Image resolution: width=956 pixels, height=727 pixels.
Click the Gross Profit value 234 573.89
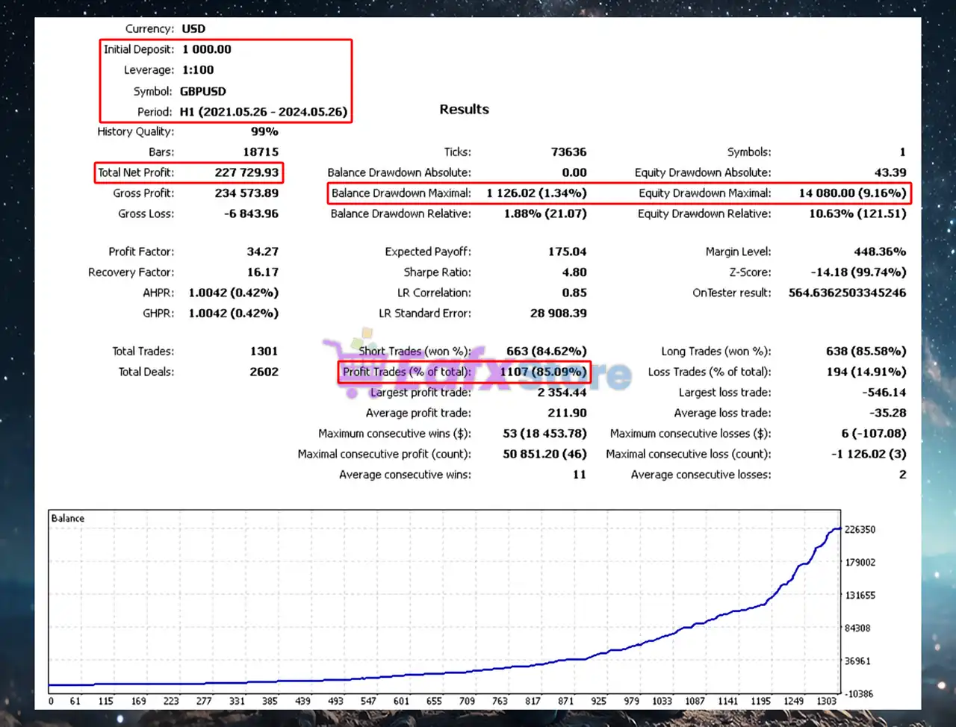[246, 193]
